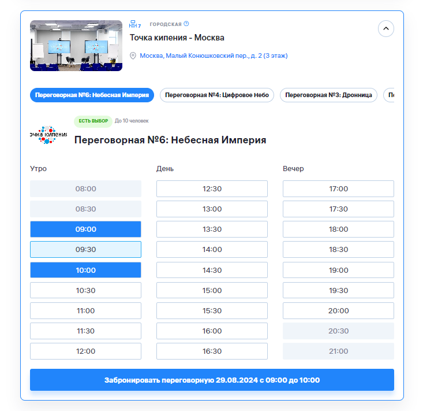Click the Точка кипения logo image
423x411 pixels.
tap(49, 134)
